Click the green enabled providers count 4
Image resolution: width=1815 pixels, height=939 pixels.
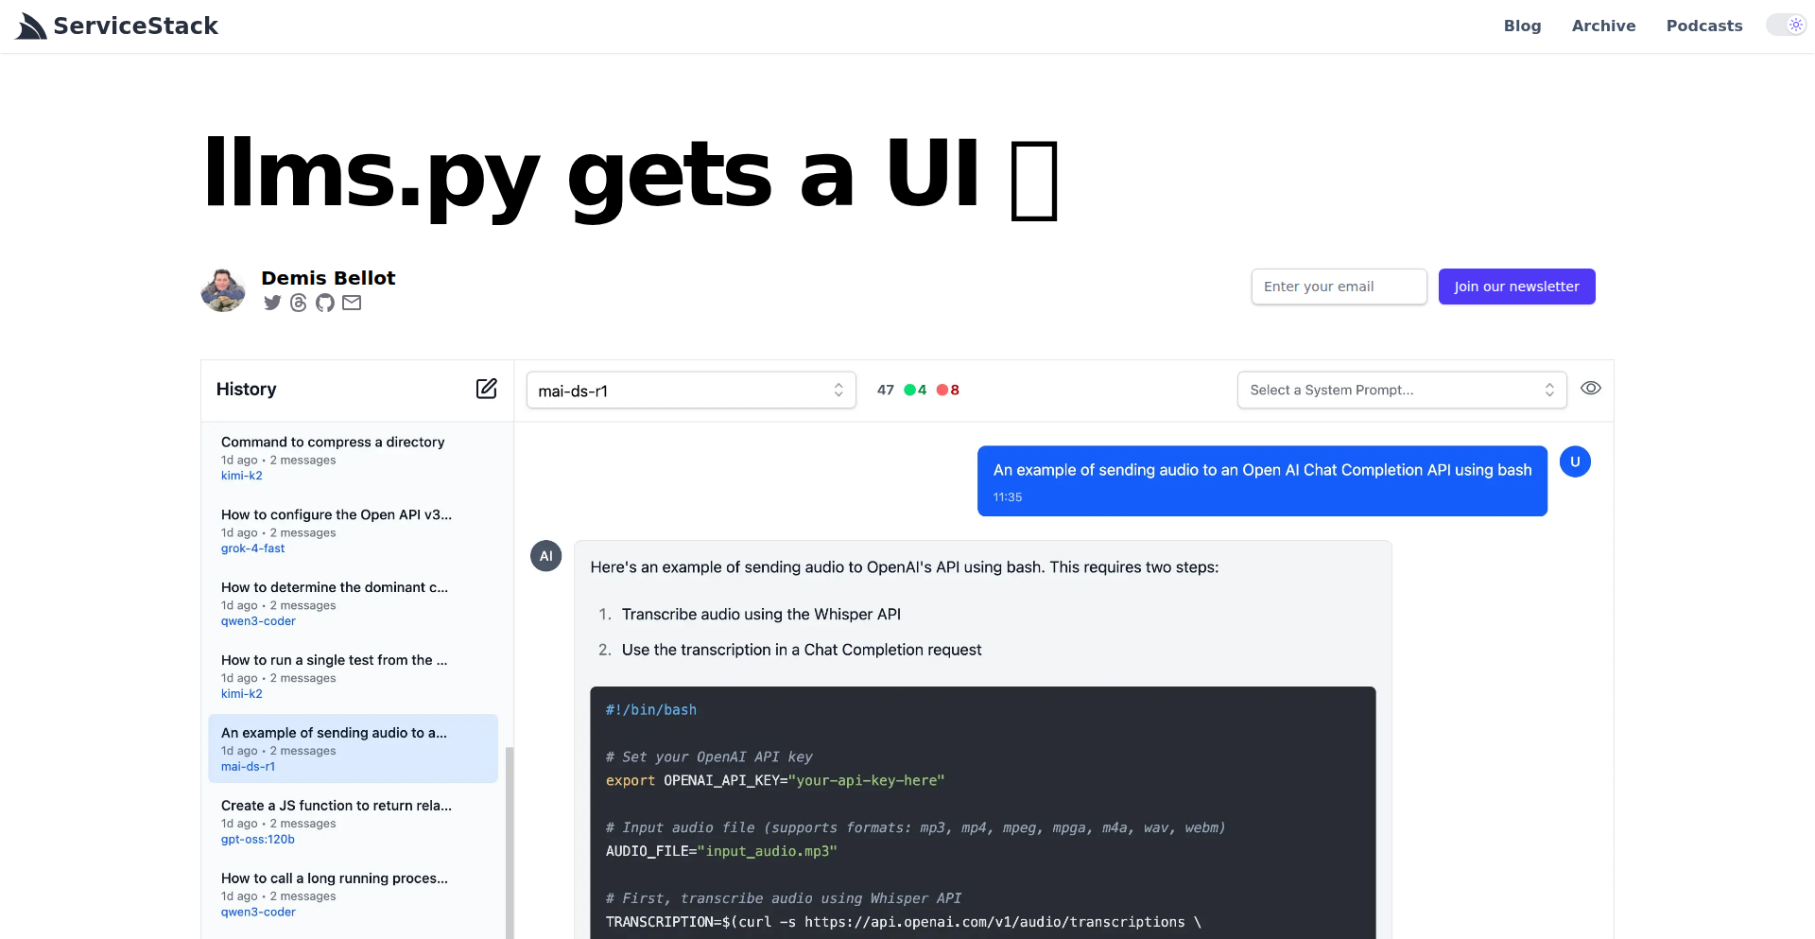tap(915, 390)
